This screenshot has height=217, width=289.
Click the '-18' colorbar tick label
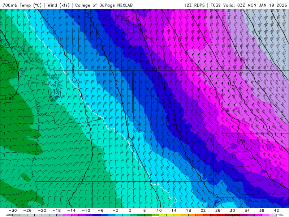pyautogui.click(x=57, y=210)
